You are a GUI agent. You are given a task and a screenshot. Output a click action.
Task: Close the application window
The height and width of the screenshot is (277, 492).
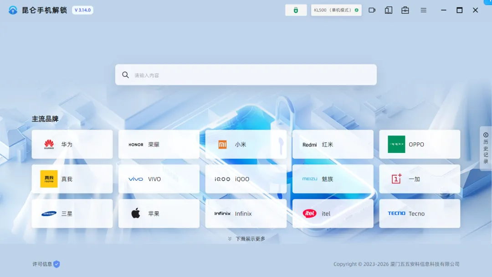pyautogui.click(x=475, y=10)
